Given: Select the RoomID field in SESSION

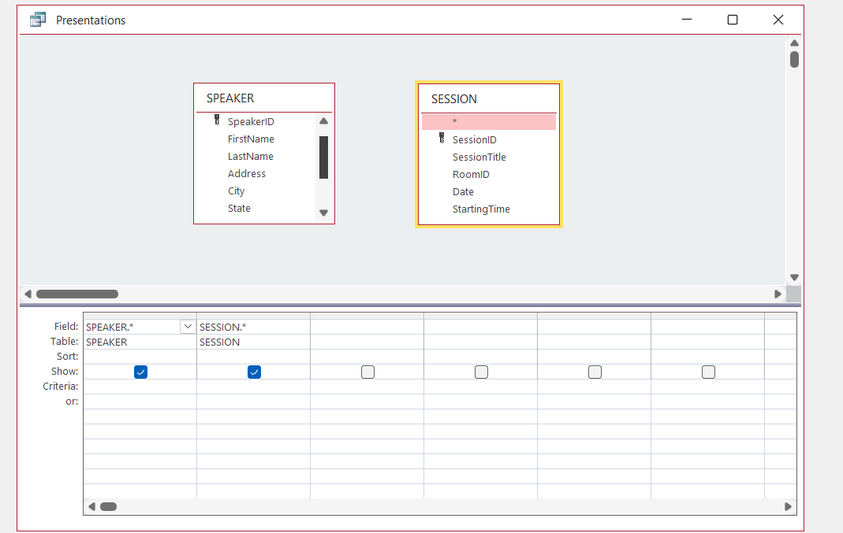Looking at the screenshot, I should 471,175.
